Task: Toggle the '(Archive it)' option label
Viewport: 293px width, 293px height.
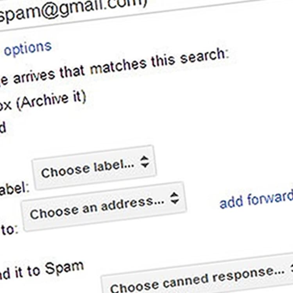Action: click(x=52, y=100)
